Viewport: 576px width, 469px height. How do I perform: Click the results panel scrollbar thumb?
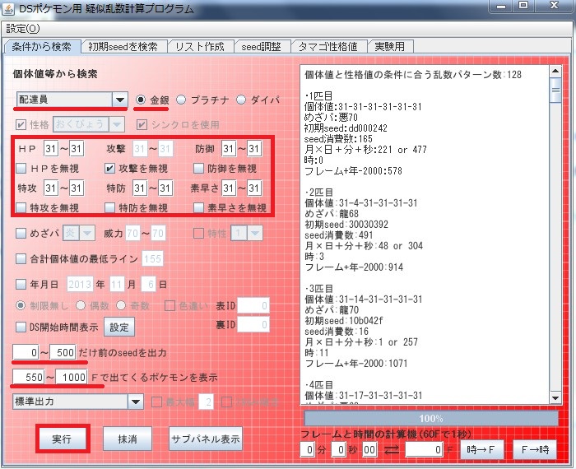coord(555,90)
